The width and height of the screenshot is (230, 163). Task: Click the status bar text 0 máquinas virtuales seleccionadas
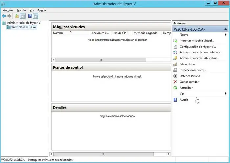51,160
